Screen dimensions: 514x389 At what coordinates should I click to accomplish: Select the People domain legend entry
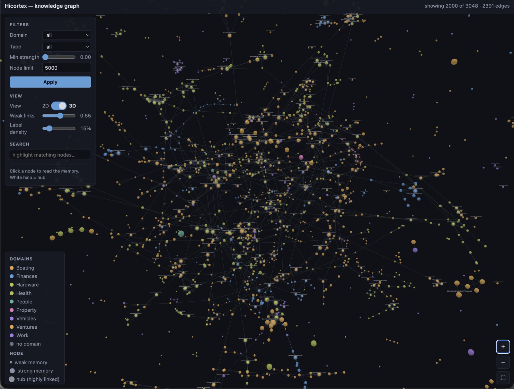21,302
